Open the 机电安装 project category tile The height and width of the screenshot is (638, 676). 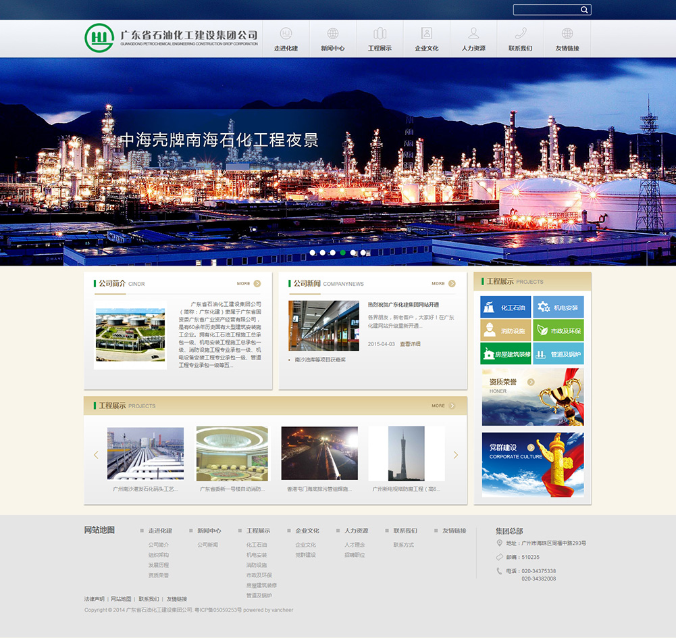click(558, 308)
